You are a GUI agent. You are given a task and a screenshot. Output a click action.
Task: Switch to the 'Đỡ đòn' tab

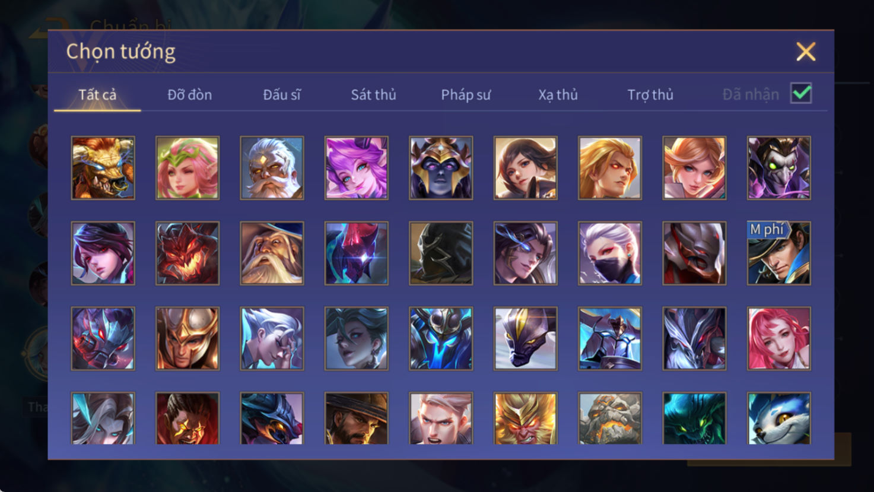pos(189,95)
